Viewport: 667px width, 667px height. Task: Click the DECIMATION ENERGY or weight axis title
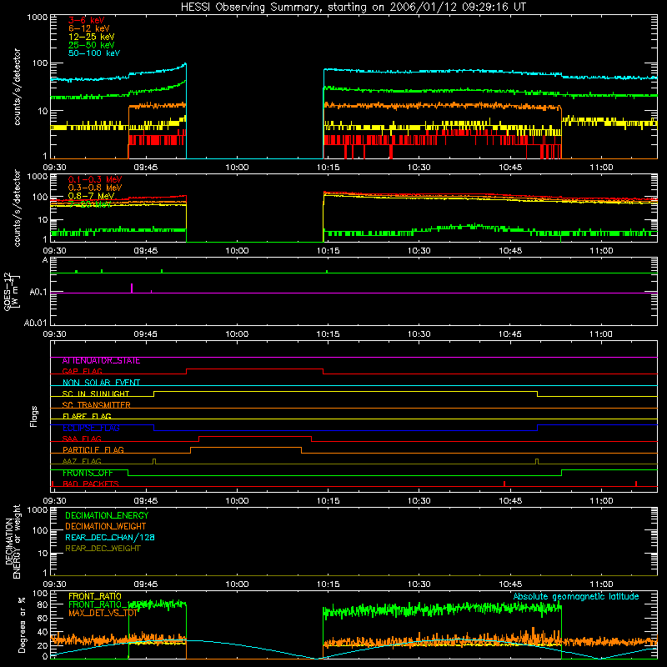pyautogui.click(x=13, y=541)
